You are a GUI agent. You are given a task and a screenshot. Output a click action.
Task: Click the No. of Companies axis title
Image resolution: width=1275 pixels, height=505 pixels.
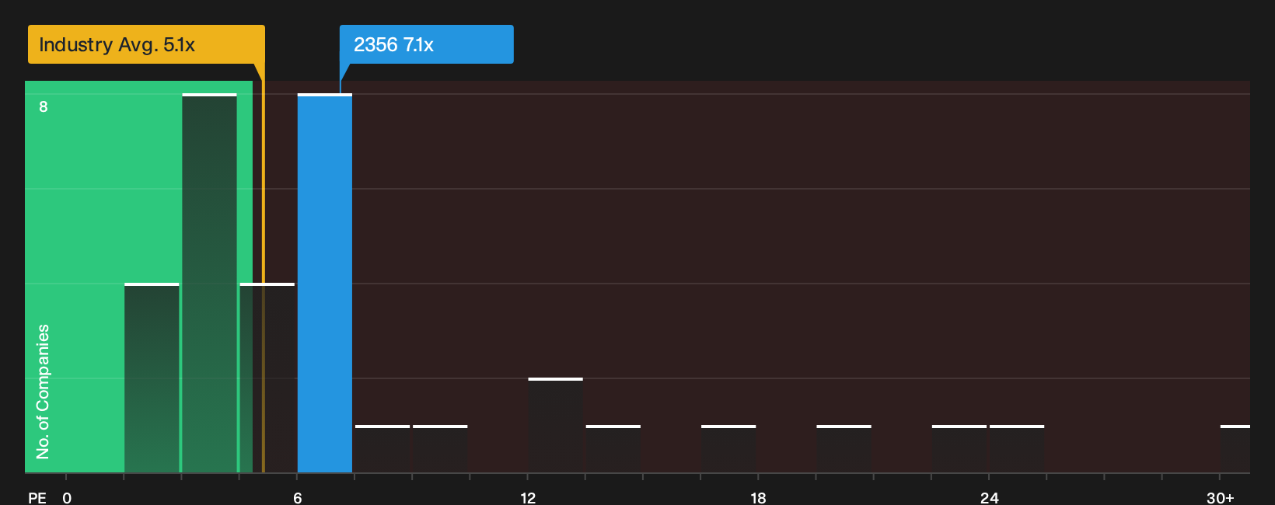click(x=43, y=392)
